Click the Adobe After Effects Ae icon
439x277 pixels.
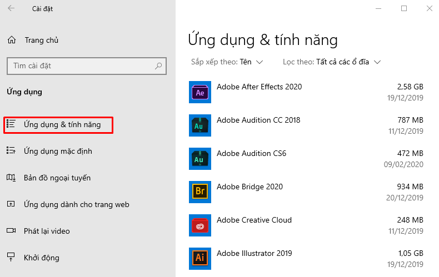coord(200,92)
